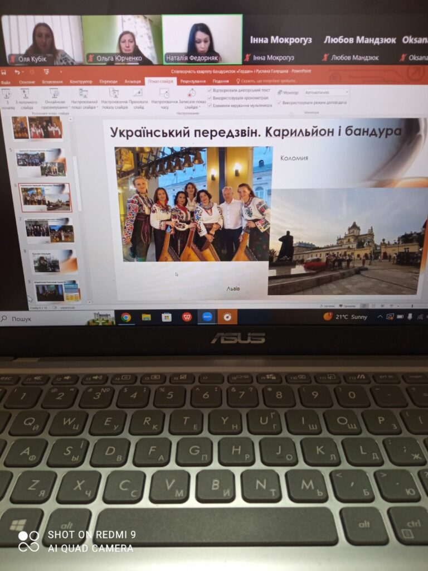Switch to the Transitions ribbon tab
Viewport: 428px width, 571px height.
click(x=108, y=81)
